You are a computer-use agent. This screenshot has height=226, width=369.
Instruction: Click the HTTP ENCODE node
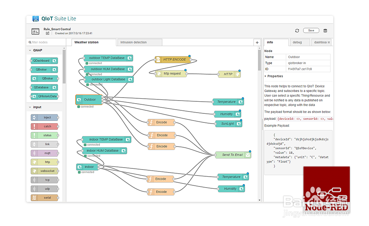[x=173, y=60]
